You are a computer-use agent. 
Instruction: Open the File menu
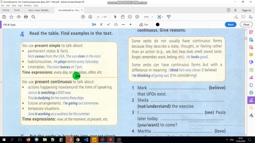pos(3,6)
